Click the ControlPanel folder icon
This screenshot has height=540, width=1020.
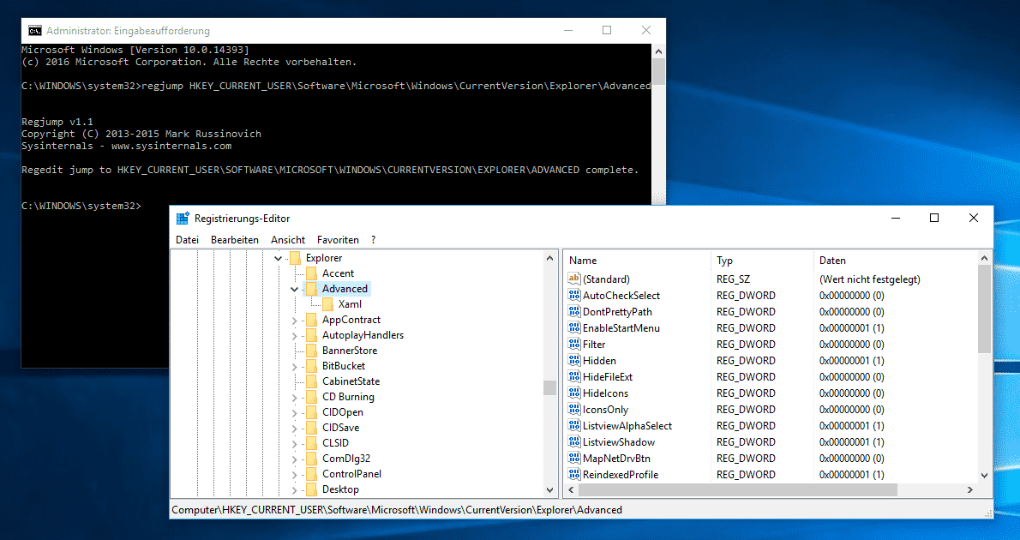[311, 474]
